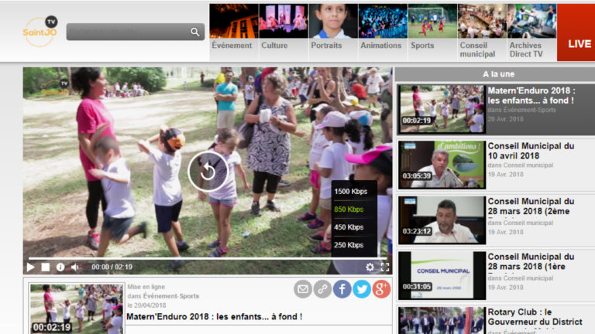Open the Conseil Municipal 28 mars 2ème thumbnail
595x334 pixels.
click(442, 220)
